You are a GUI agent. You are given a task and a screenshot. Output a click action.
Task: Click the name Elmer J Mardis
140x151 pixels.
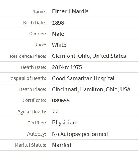pyautogui.click(x=70, y=11)
